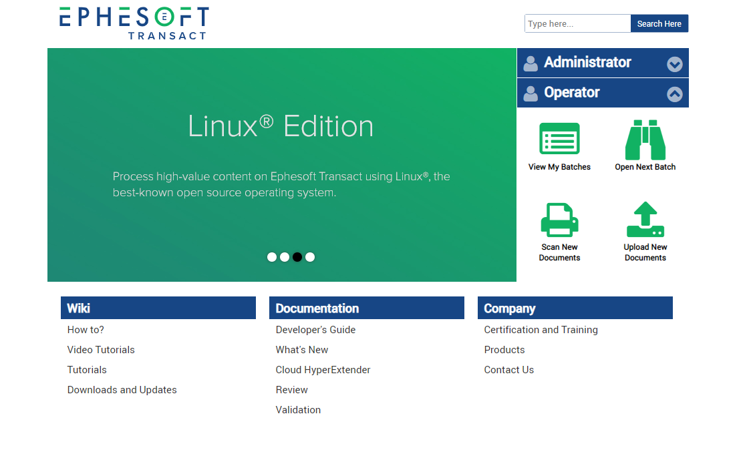The width and height of the screenshot is (745, 450).
Task: Click the Open Next Batch label
Action: [x=645, y=167]
